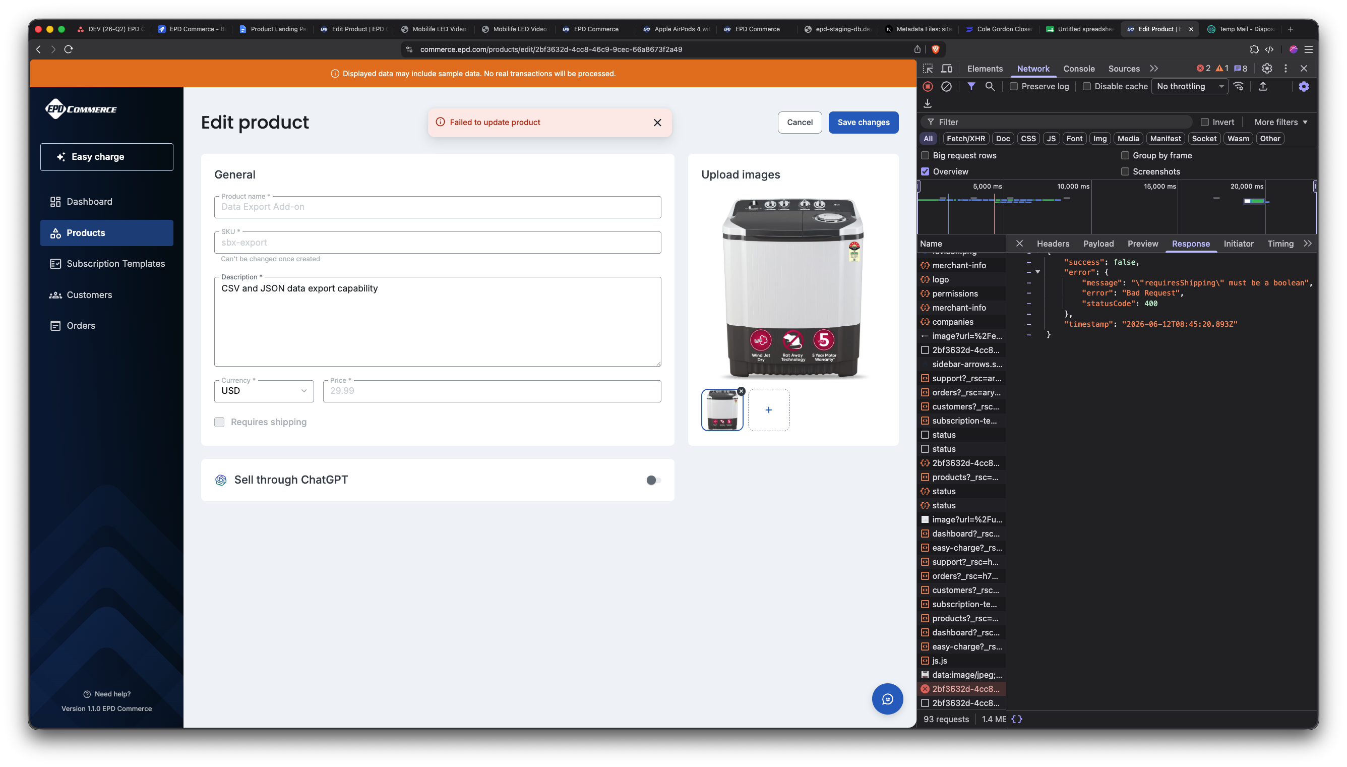The image size is (1347, 767).
Task: Select the DevTools inspect element icon
Action: [x=928, y=69]
